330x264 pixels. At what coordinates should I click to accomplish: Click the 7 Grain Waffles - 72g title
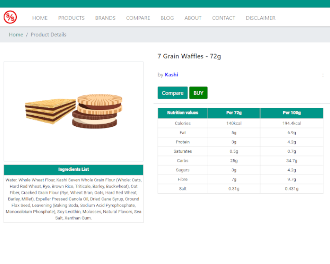[x=189, y=56]
